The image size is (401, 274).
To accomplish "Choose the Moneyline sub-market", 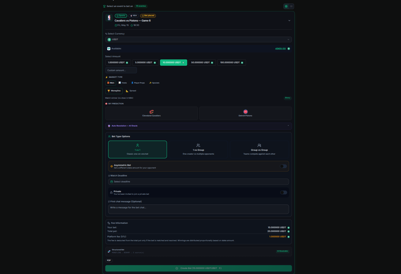I will (x=114, y=91).
